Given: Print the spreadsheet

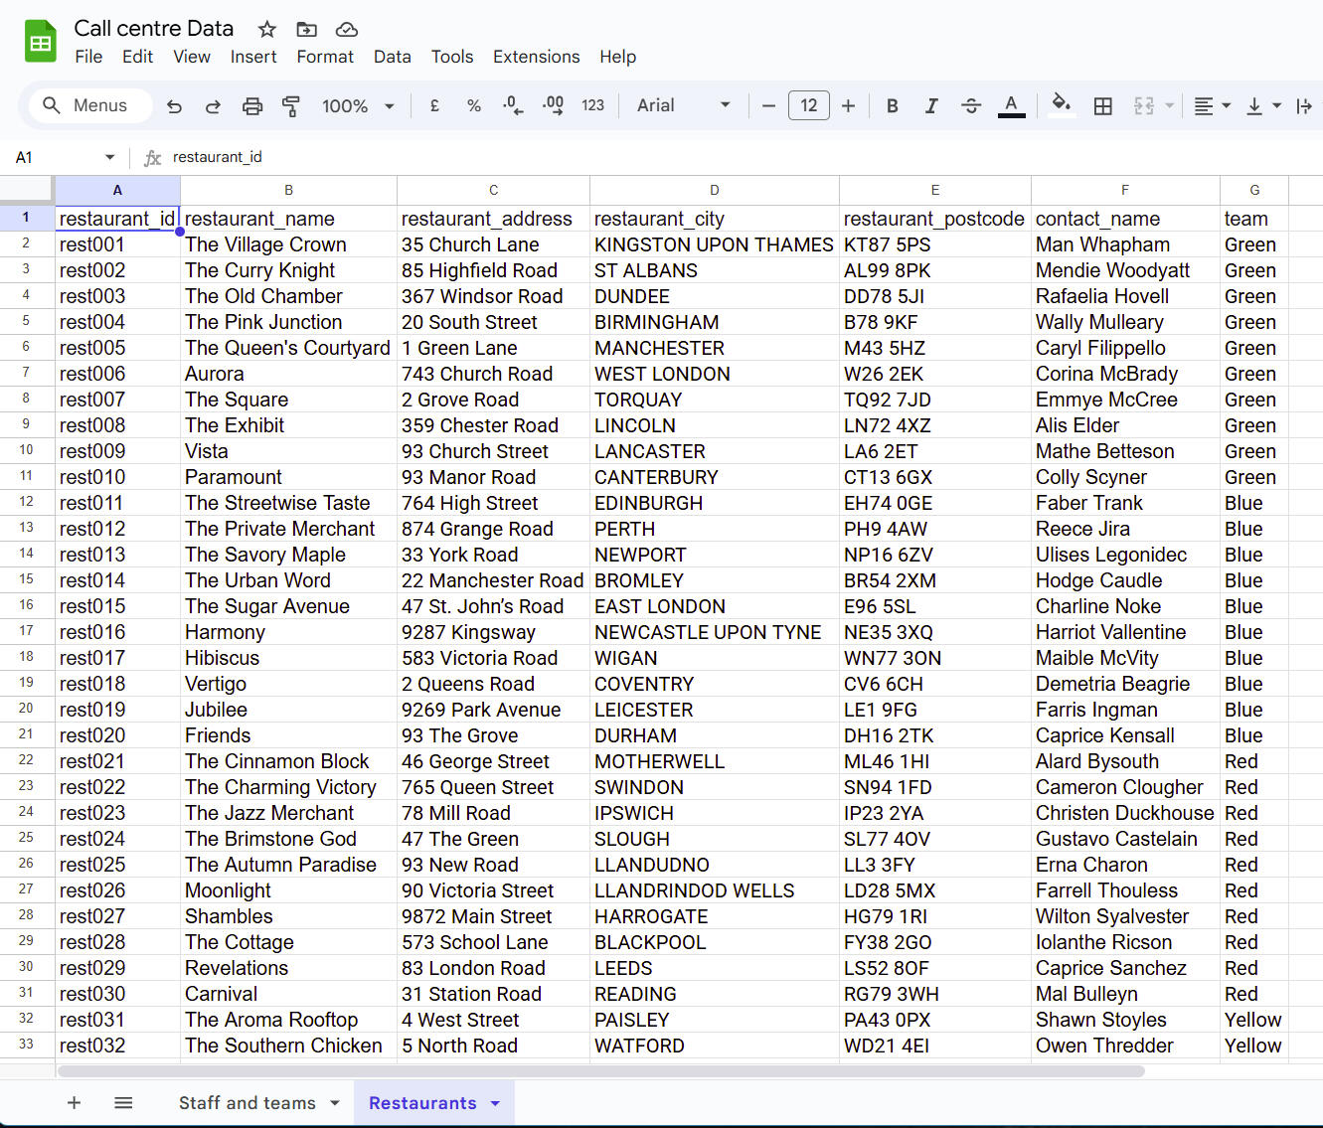Looking at the screenshot, I should pyautogui.click(x=251, y=105).
